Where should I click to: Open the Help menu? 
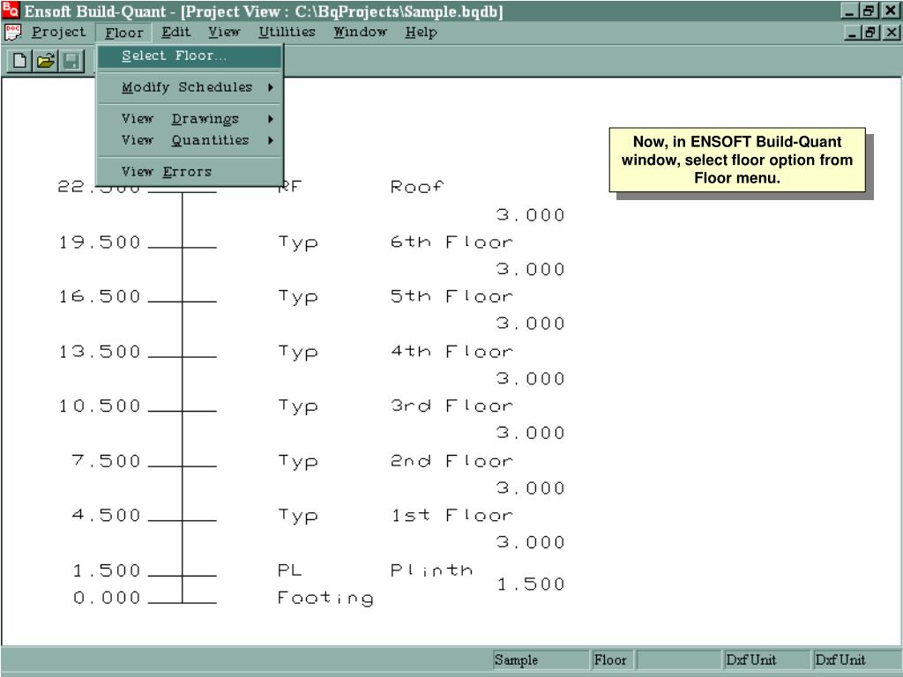(x=421, y=33)
